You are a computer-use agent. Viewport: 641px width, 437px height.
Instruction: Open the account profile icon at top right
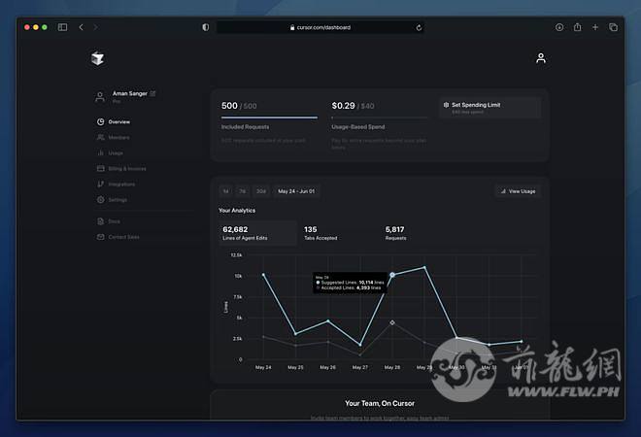540,58
